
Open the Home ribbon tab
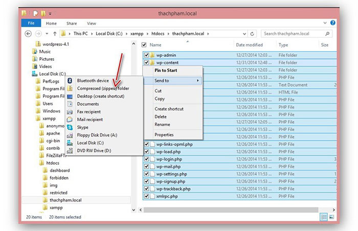click(x=51, y=24)
